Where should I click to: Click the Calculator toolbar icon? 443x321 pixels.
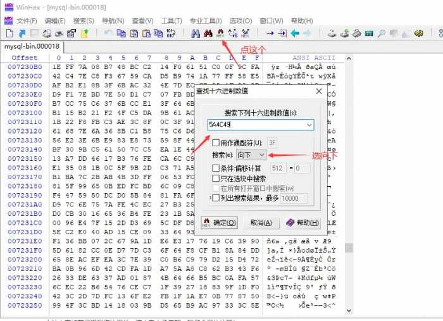(369, 34)
